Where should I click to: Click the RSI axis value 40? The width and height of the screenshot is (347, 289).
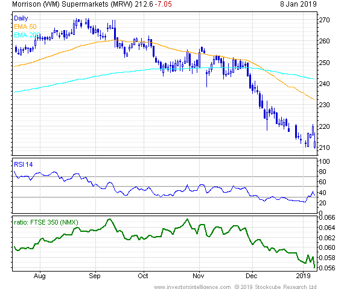(322, 193)
